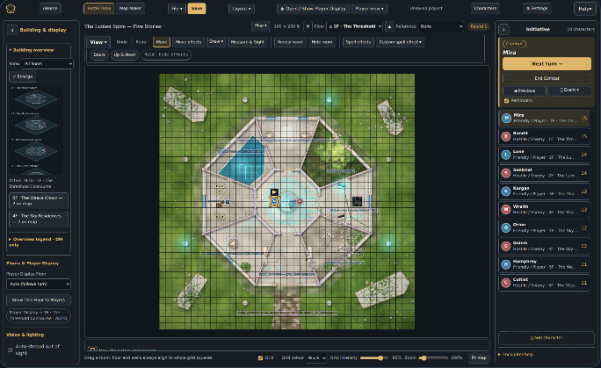Click the glowing blue lamp in the map's upper right
The width and height of the screenshot is (601, 368).
coord(329,99)
